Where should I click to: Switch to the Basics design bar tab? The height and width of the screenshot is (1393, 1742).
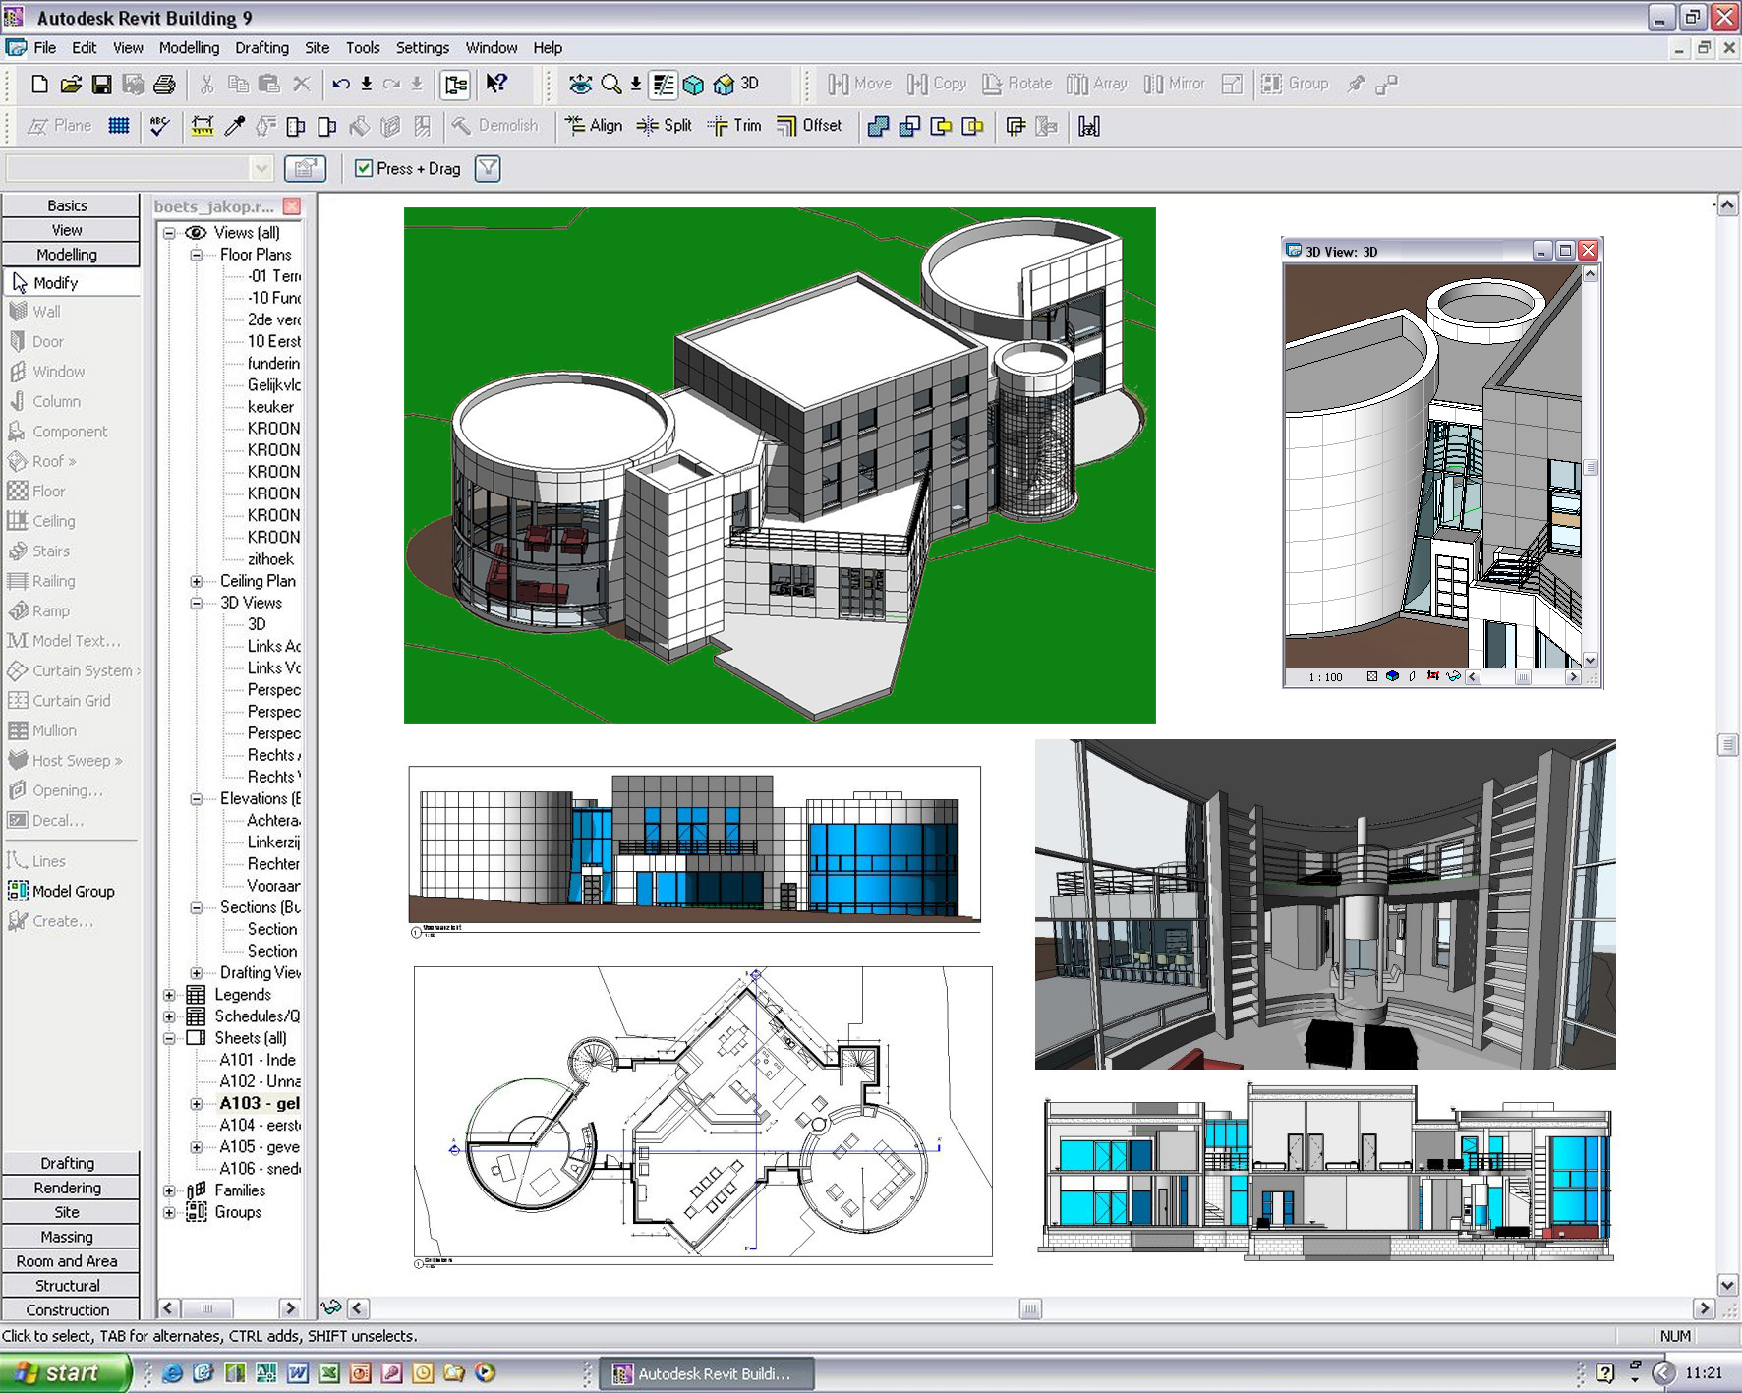[70, 205]
